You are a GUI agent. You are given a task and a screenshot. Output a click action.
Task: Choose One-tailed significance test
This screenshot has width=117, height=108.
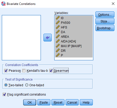pyautogui.click(x=27, y=85)
